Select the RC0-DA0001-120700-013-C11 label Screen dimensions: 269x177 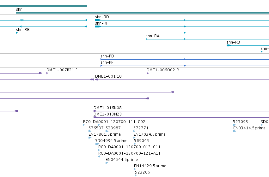(x=129, y=147)
